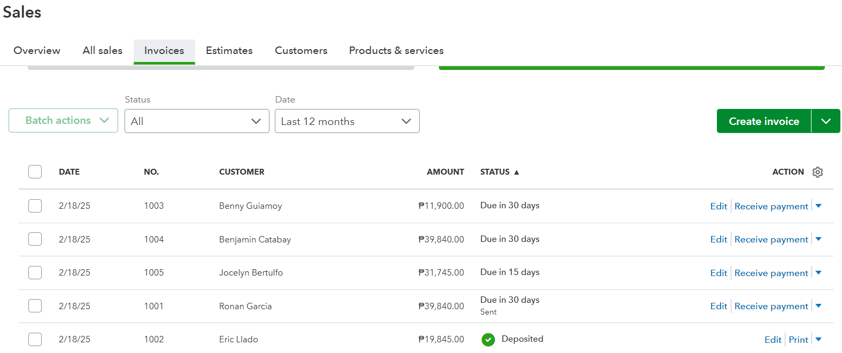Expand the Status filter dropdown

[x=197, y=121]
